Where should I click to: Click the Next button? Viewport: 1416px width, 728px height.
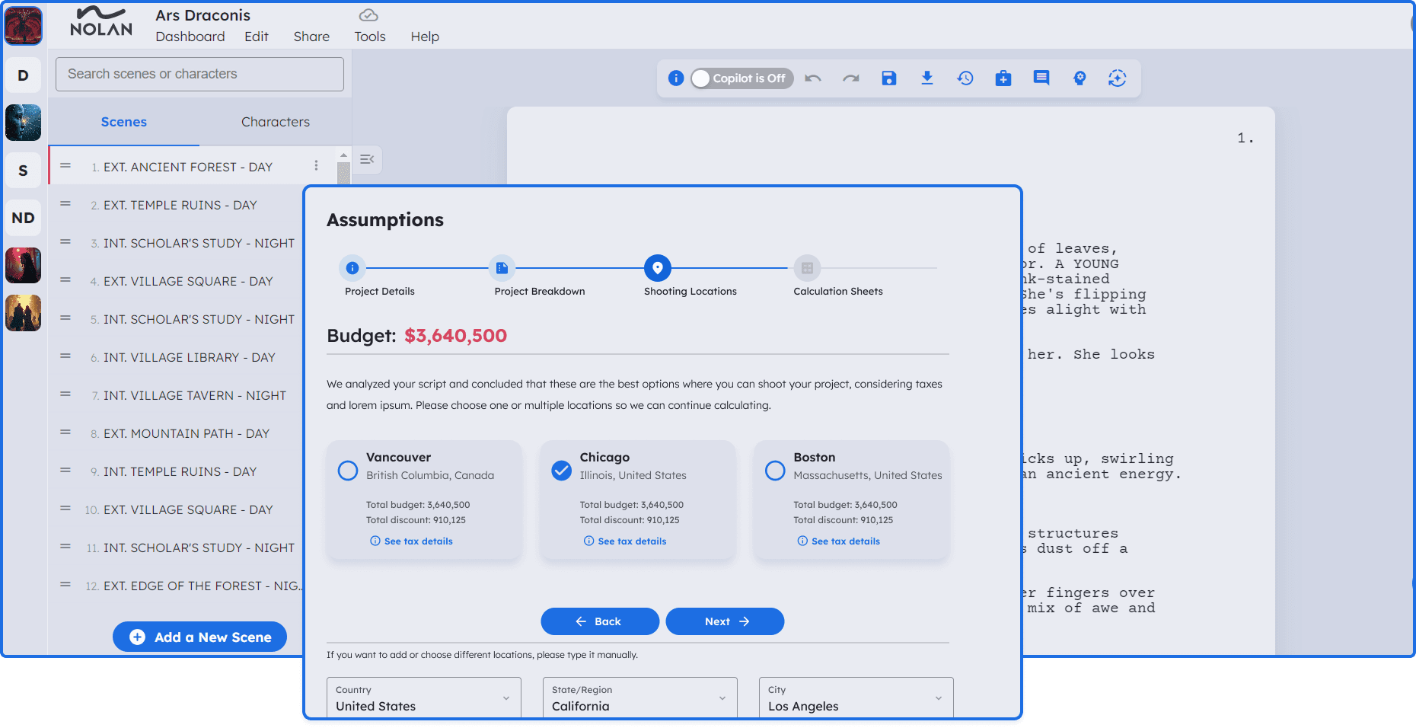coord(725,621)
